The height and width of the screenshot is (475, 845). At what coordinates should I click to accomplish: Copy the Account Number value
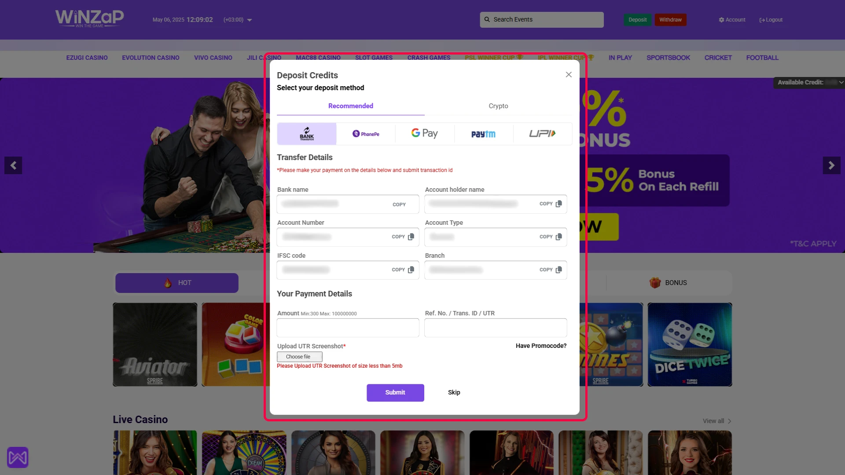403,237
